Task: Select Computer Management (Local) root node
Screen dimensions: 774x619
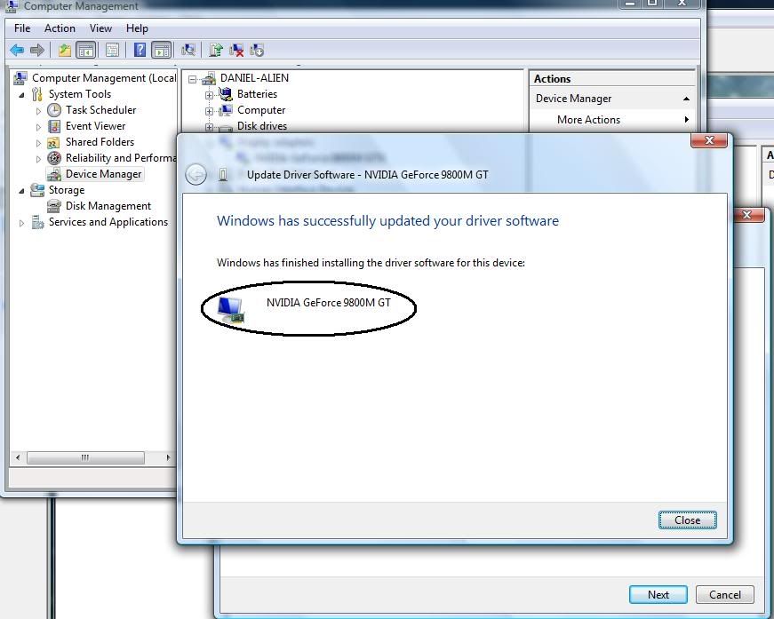Action: pyautogui.click(x=104, y=78)
